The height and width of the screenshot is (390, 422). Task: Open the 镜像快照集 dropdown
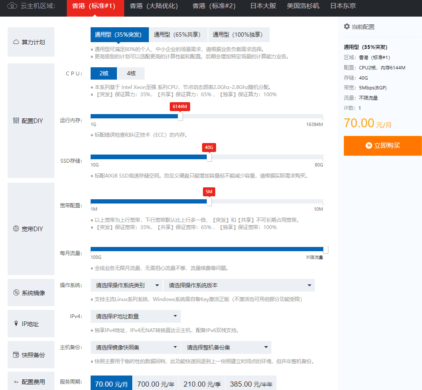[134, 347]
